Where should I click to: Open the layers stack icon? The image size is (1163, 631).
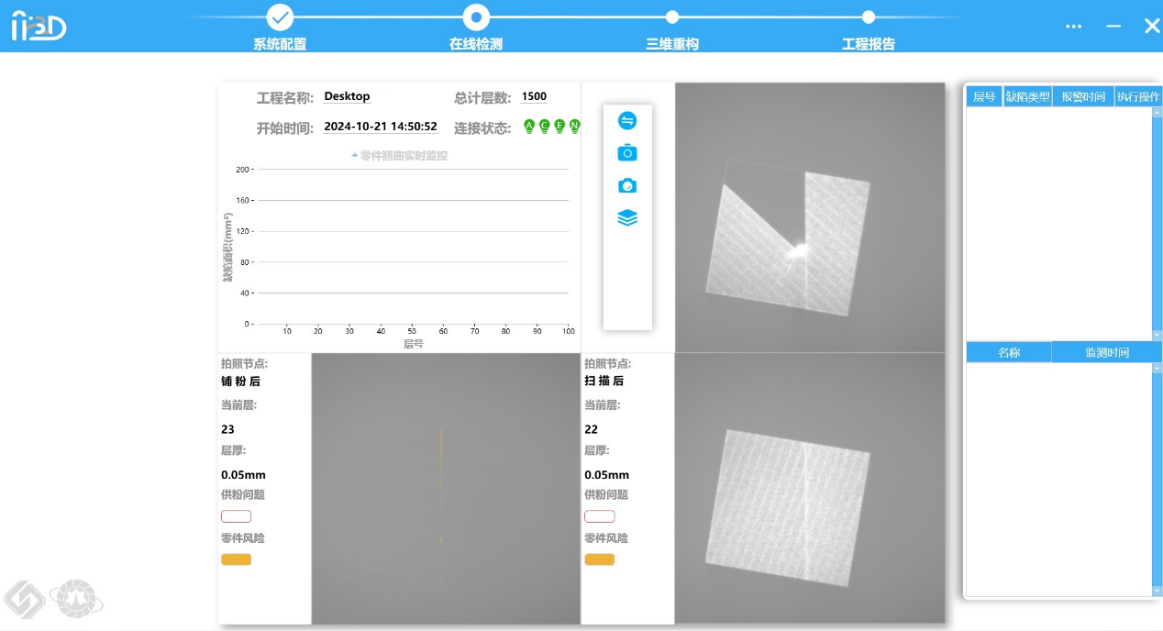point(627,218)
